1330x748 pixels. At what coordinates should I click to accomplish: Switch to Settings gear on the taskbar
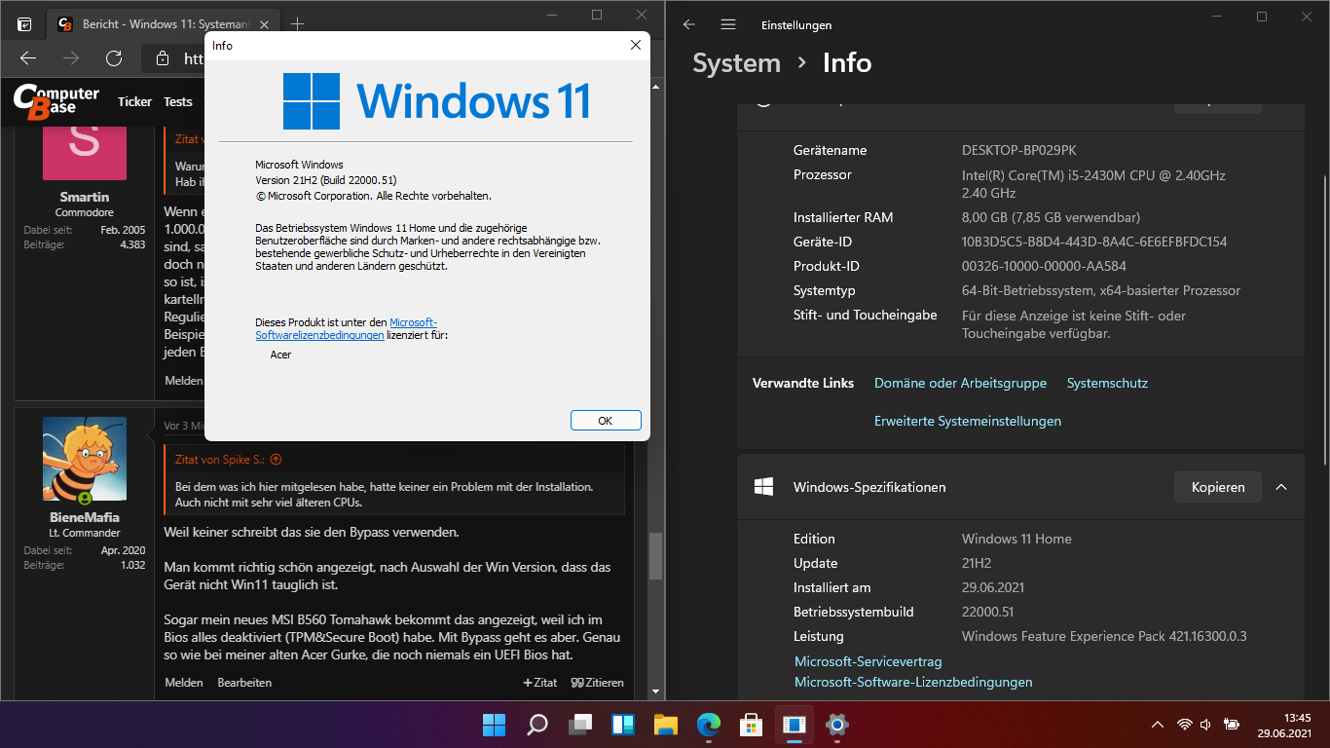(x=836, y=725)
